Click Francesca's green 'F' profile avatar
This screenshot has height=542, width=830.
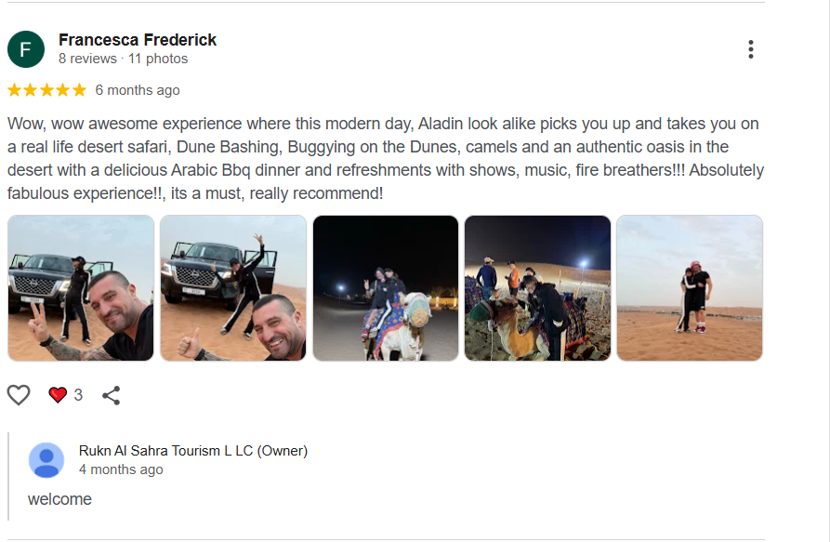point(26,49)
